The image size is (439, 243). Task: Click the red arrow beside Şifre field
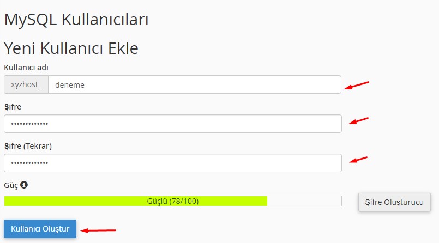(x=358, y=120)
